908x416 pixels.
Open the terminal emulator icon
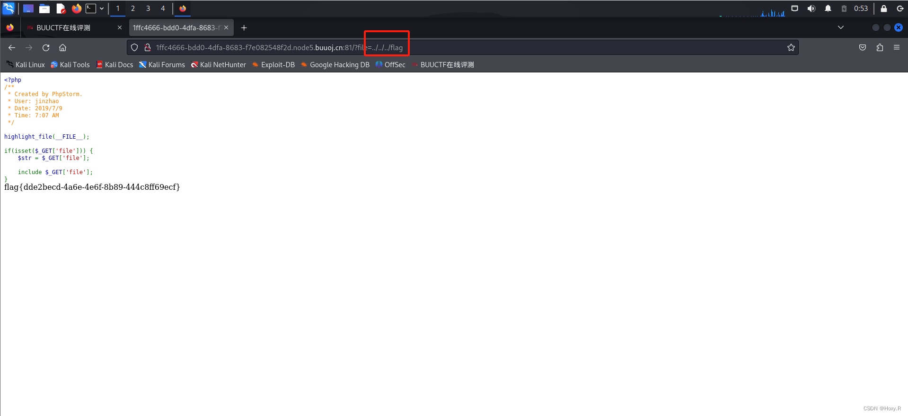(91, 9)
